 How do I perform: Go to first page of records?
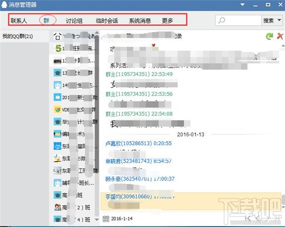pos(248,218)
